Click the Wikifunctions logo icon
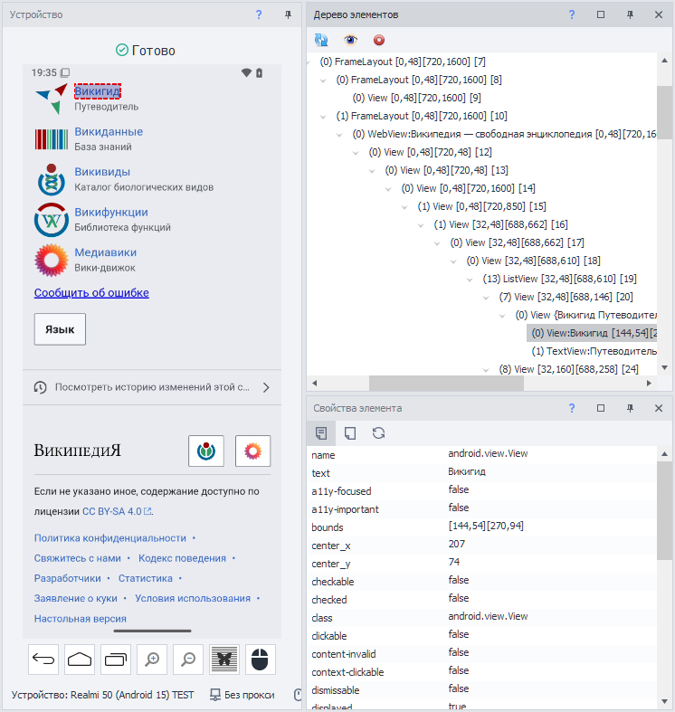This screenshot has height=712, width=675. [x=52, y=220]
